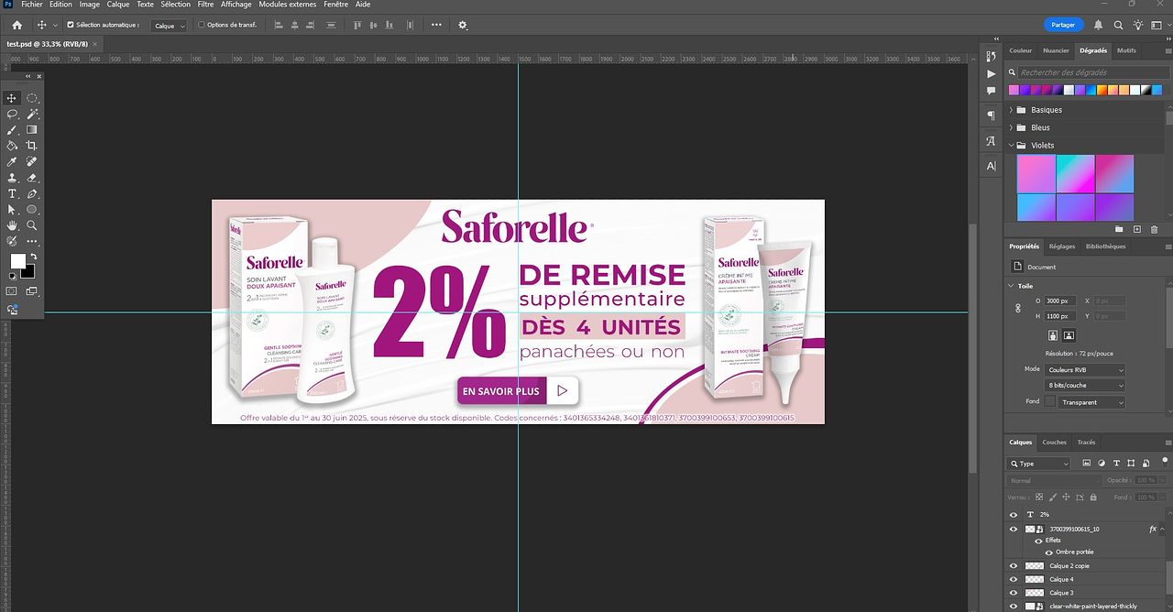1173x612 pixels.
Task: Open the Fichier menu
Action: pos(32,5)
